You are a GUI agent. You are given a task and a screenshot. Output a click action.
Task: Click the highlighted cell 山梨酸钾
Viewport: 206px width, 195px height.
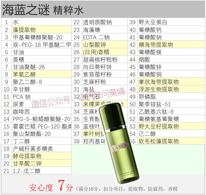105,45
